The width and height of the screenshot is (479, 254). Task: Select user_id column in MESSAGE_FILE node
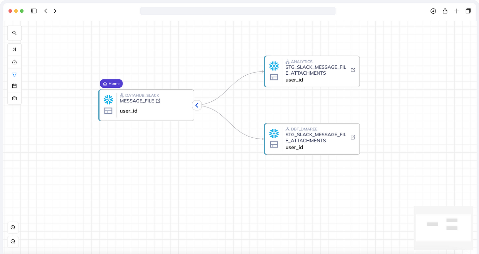(129, 111)
